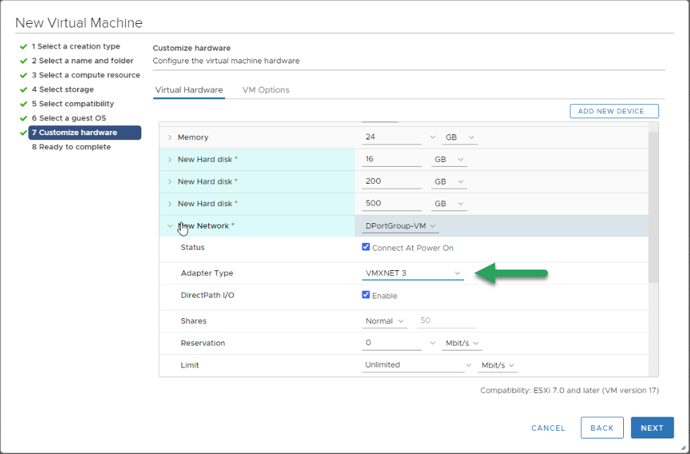Toggle DirectPath I/O Enable checkbox
Screen dimensions: 690x454
(x=366, y=295)
